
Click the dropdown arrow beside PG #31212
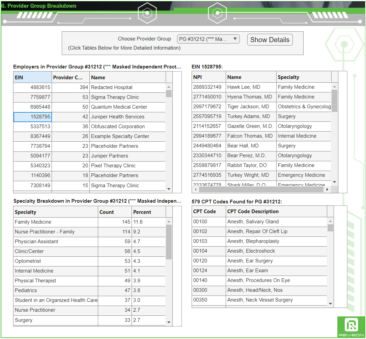point(235,39)
